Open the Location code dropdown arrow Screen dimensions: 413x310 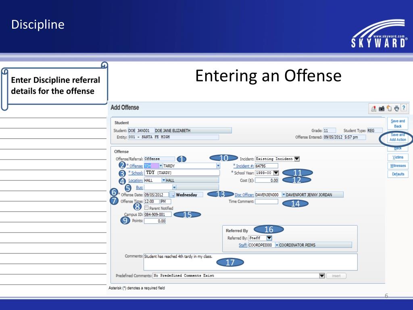[x=164, y=180]
